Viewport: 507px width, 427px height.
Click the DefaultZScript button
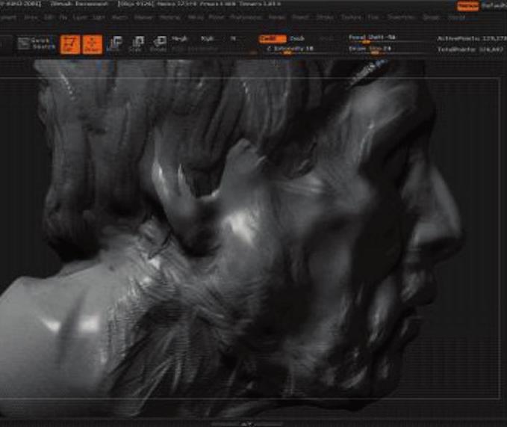tap(495, 6)
